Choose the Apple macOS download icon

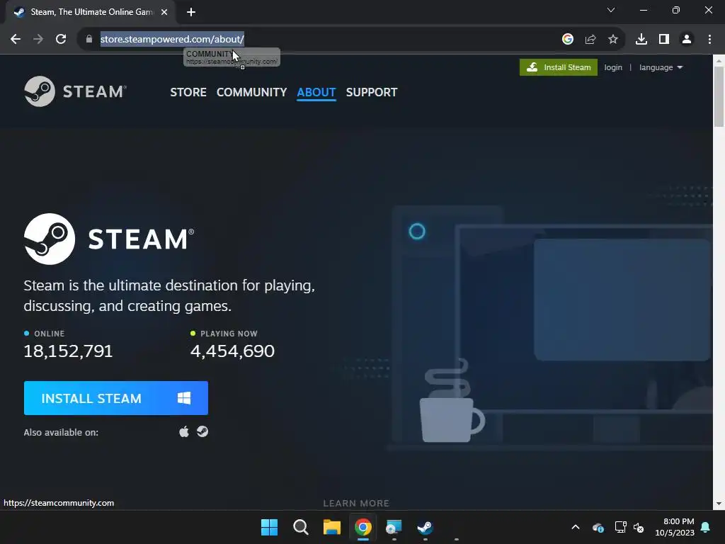[184, 432]
